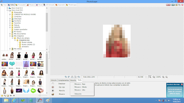Screen dimensions: 184x103
Task: Click the PhotoScape taskbar icon
Action: pyautogui.click(x=40, y=100)
